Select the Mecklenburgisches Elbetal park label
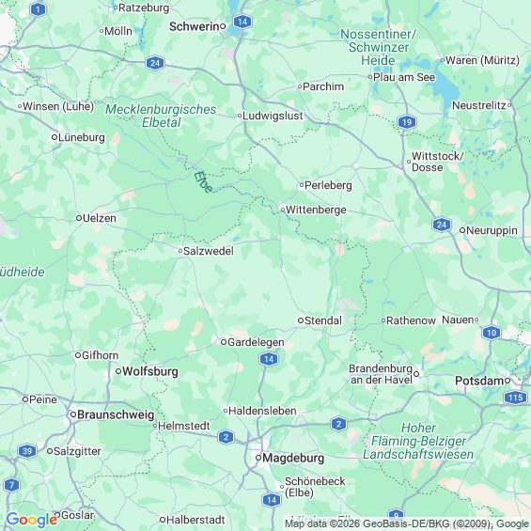531x531 pixels. 161,116
